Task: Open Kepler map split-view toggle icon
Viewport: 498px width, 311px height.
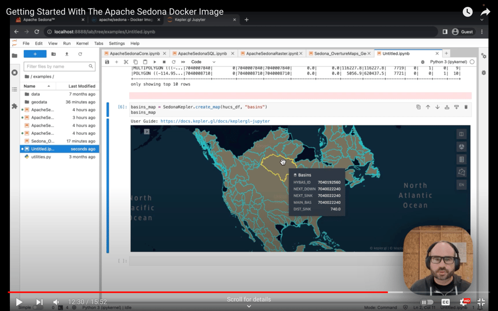Action: coord(461,134)
